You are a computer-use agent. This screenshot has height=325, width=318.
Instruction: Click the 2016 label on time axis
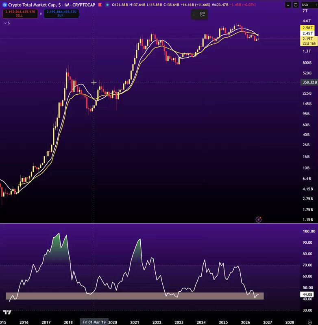[24, 322]
